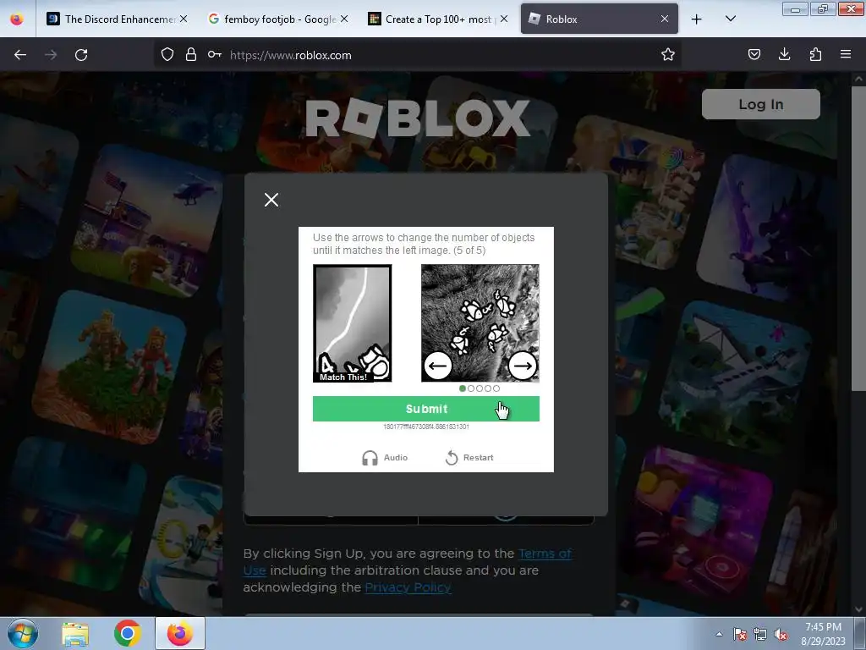Viewport: 866px width, 650px height.
Task: Switch to the Audio challenge
Action: click(385, 458)
